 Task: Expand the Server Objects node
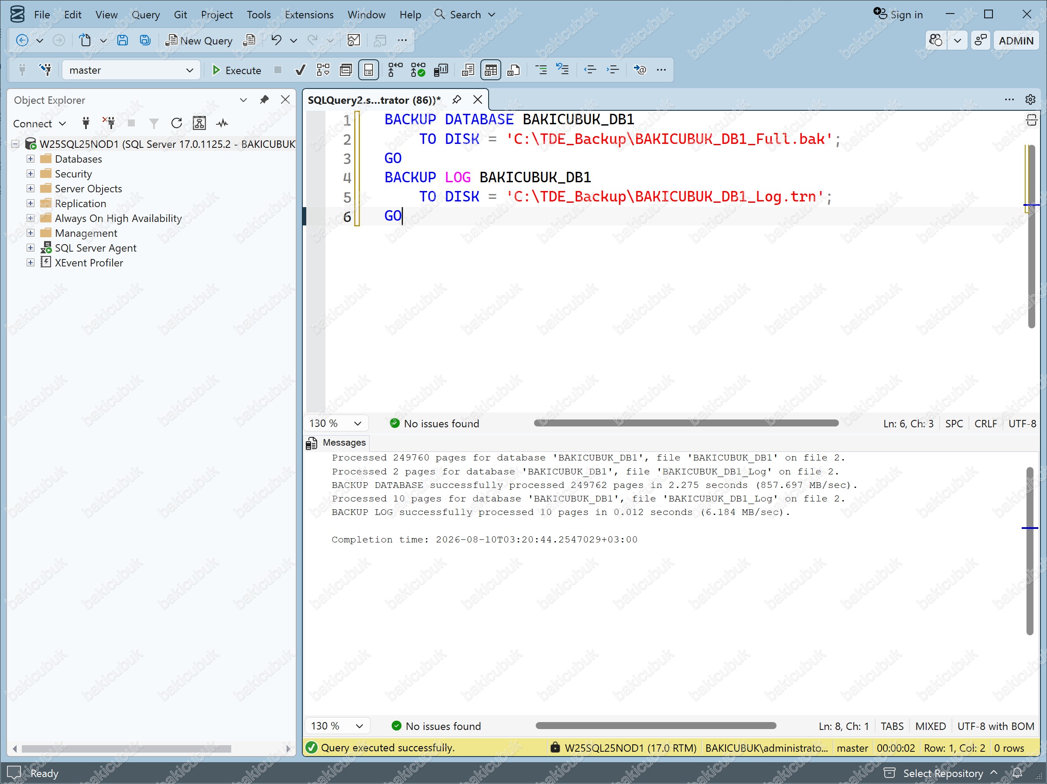pos(30,188)
